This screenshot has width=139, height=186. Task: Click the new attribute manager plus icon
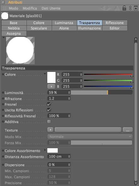(136, 8)
